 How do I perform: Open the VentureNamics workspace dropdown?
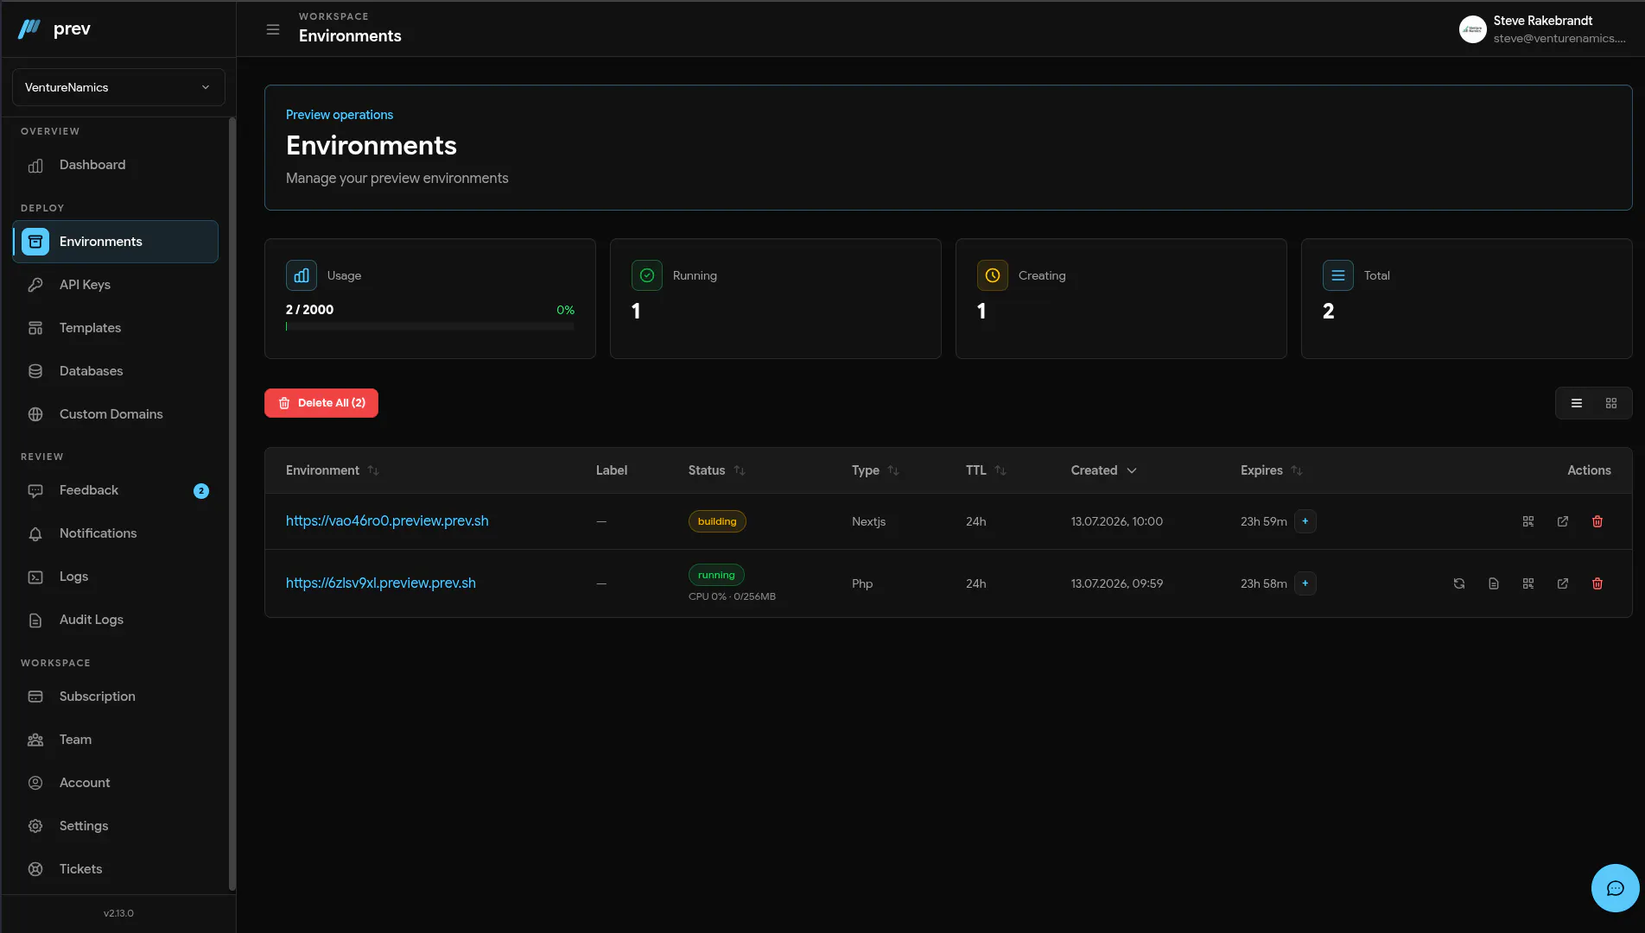pos(118,87)
